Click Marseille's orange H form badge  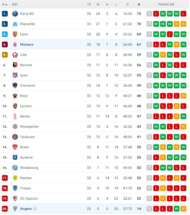click(x=176, y=24)
